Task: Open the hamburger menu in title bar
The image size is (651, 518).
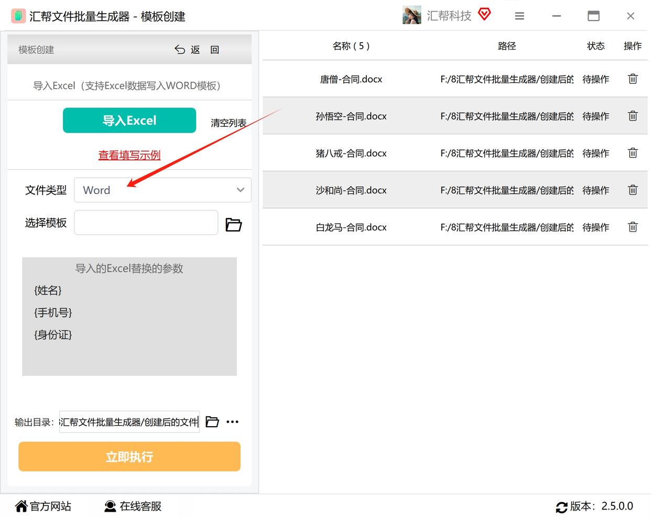Action: click(x=519, y=16)
